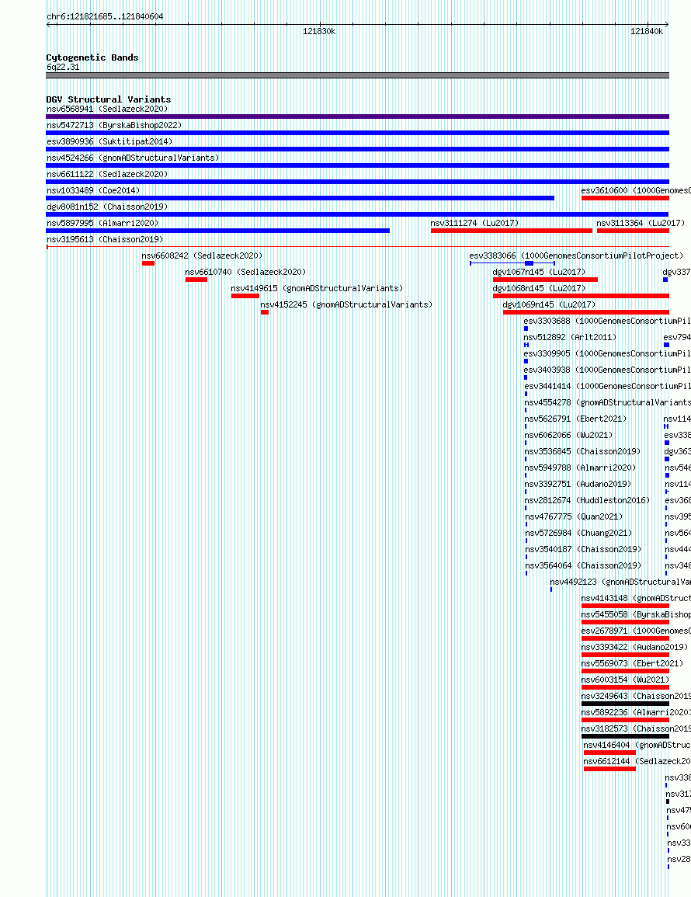Click nsv5892236 (Almarri2020) label
This screenshot has height=897, width=691.
[636, 712]
